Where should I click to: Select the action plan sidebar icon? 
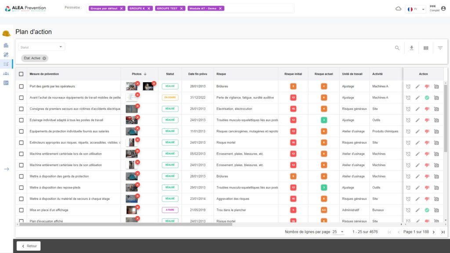pos(6,64)
